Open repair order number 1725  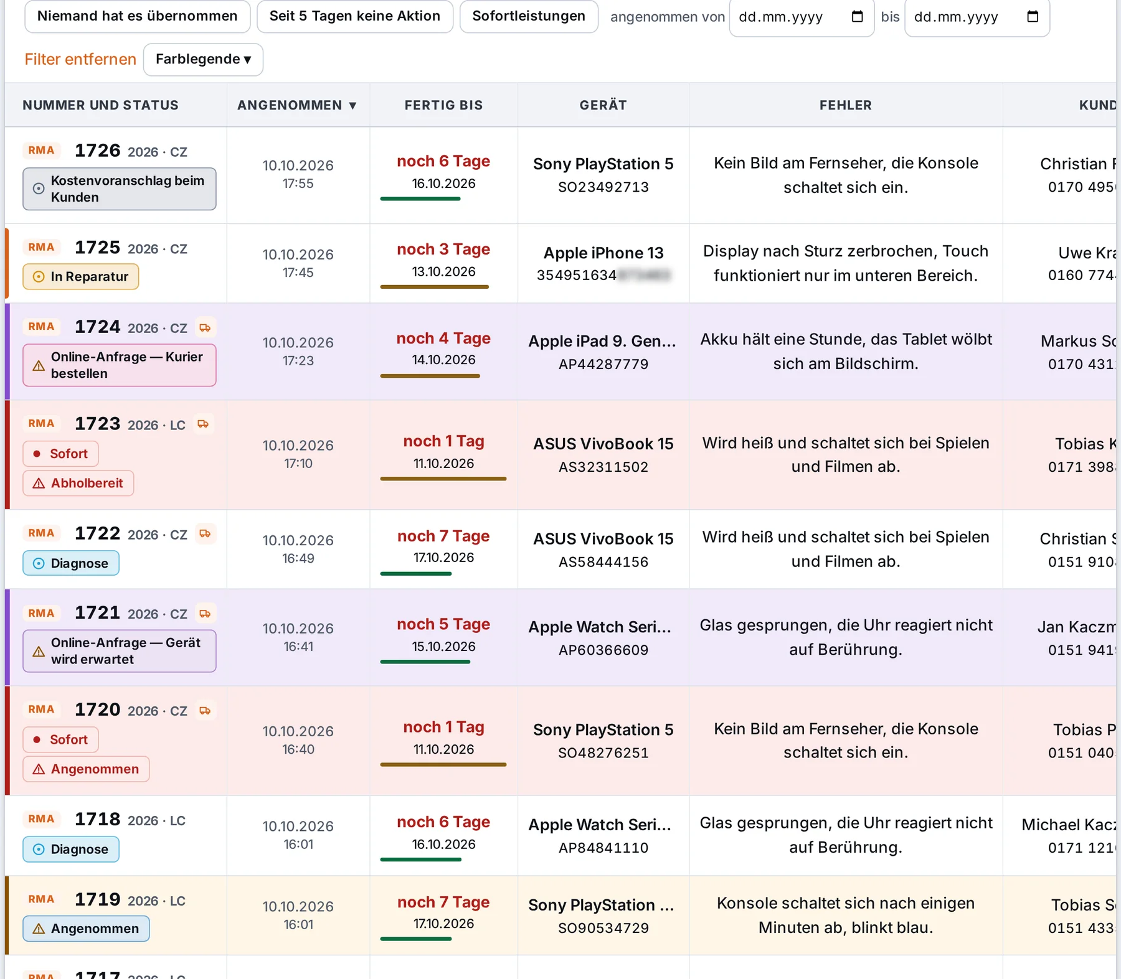98,248
